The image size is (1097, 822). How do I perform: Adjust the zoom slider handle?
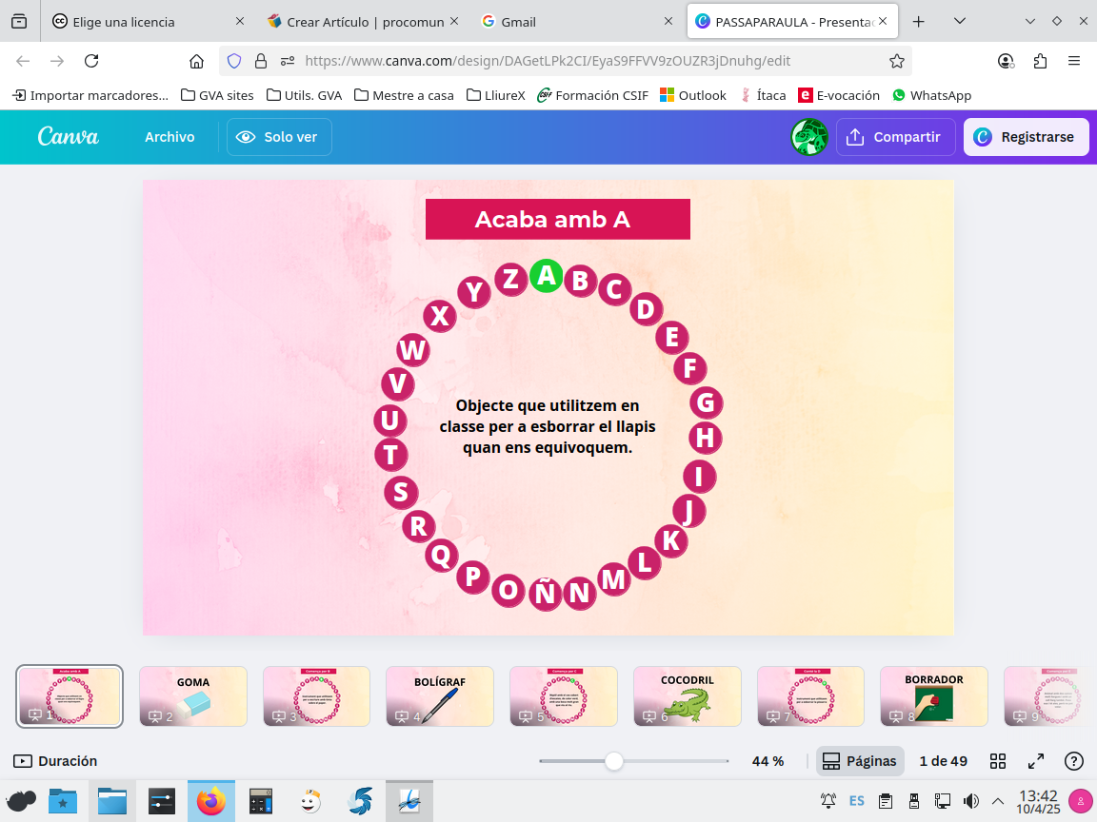(x=614, y=761)
